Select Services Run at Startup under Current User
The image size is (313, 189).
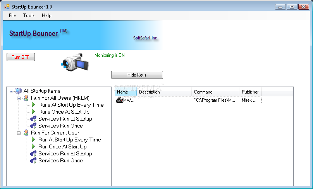[65, 154]
